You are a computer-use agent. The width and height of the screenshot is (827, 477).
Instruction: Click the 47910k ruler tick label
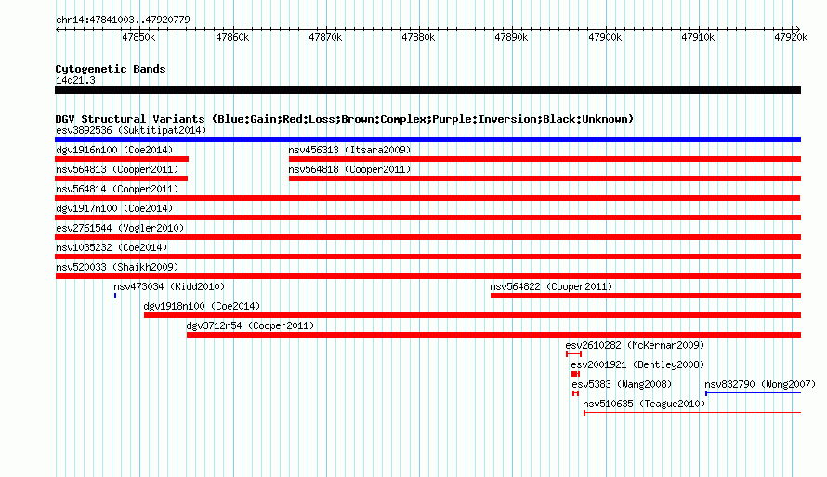(x=698, y=37)
